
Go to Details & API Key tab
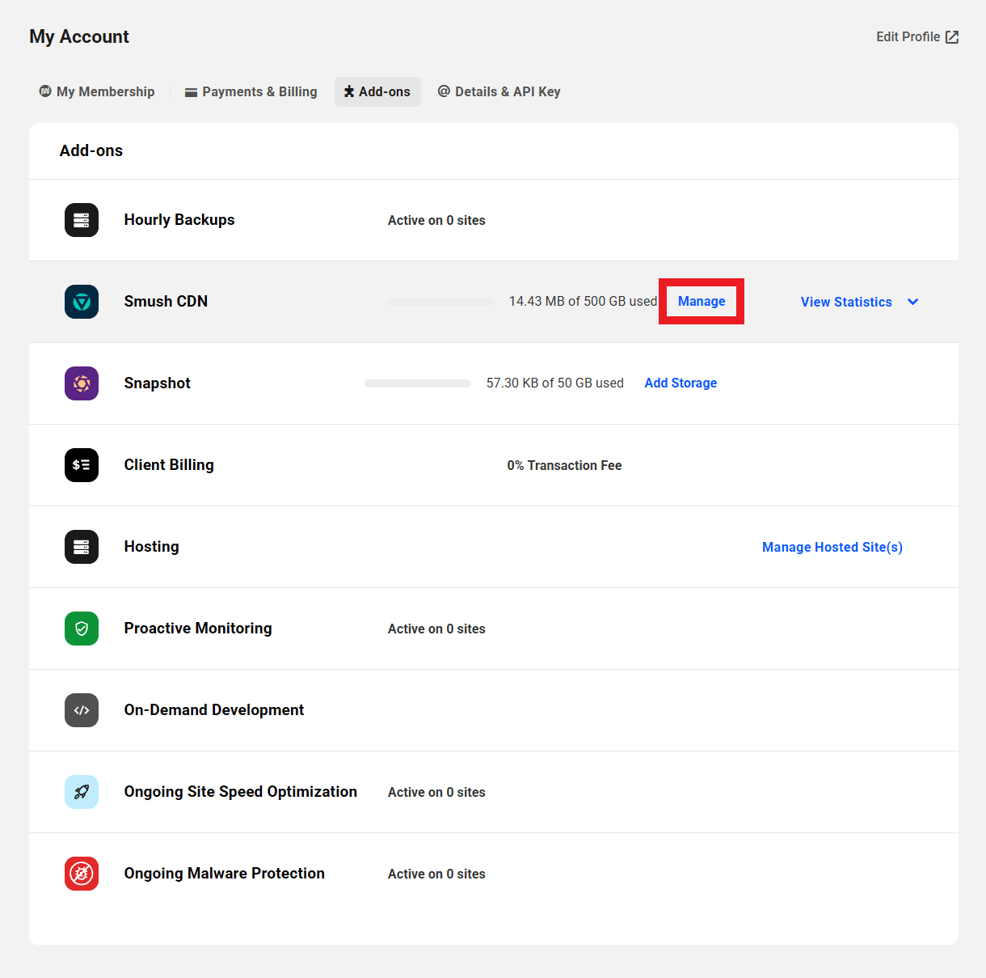(499, 92)
